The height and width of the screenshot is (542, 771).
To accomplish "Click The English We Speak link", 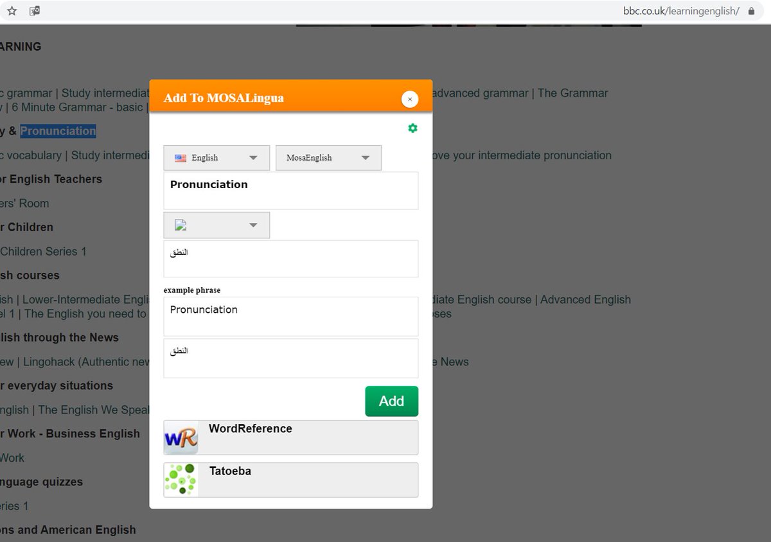I will pyautogui.click(x=94, y=410).
